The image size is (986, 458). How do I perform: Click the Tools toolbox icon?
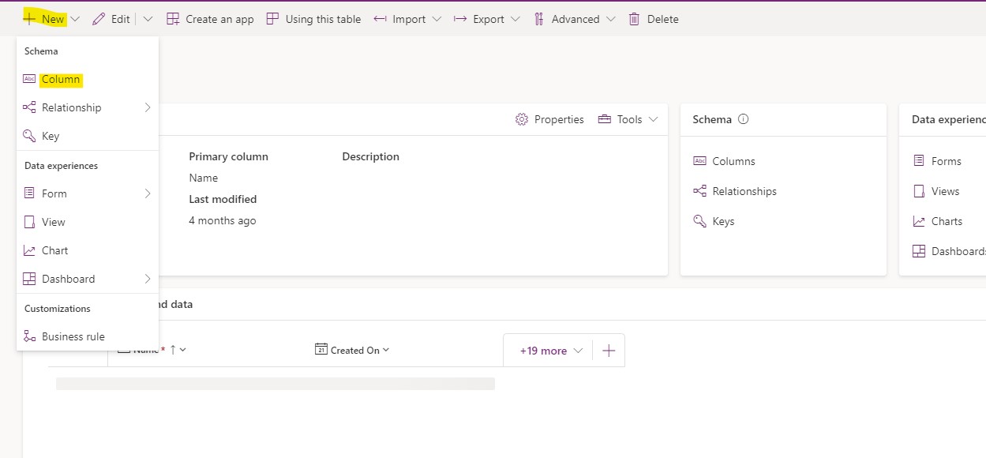coord(605,119)
